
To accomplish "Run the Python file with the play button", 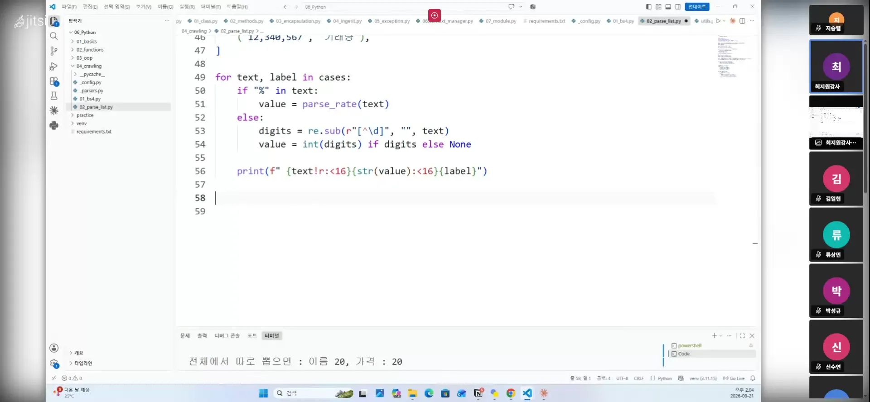I will coord(718,21).
